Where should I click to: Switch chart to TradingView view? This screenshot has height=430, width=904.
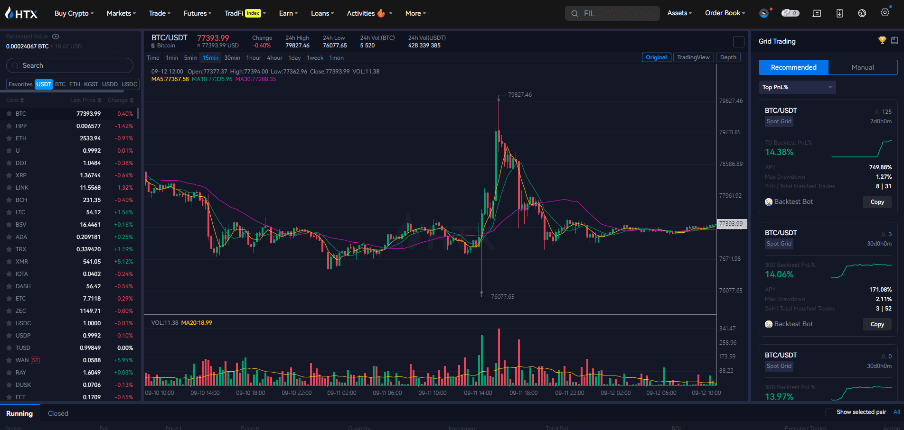point(693,57)
